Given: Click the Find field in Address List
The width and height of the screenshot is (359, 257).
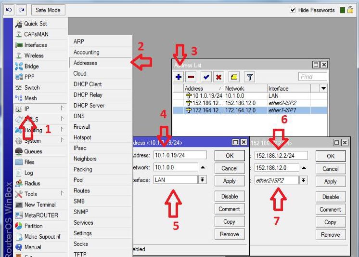Looking at the screenshot, I should (312, 77).
